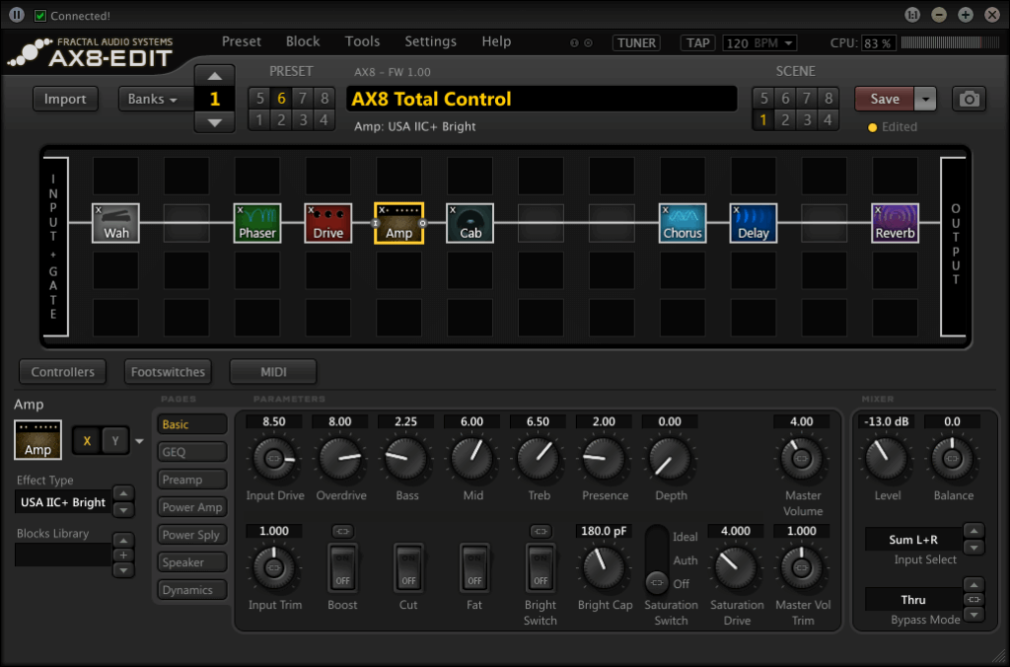Select the Cab block in signal chain
The width and height of the screenshot is (1010, 667).
(x=470, y=223)
